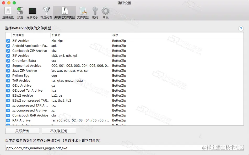This screenshot has height=155, width=249.
Task: Select the '000, 001, 002' extensions cell
Action: coord(80,66)
